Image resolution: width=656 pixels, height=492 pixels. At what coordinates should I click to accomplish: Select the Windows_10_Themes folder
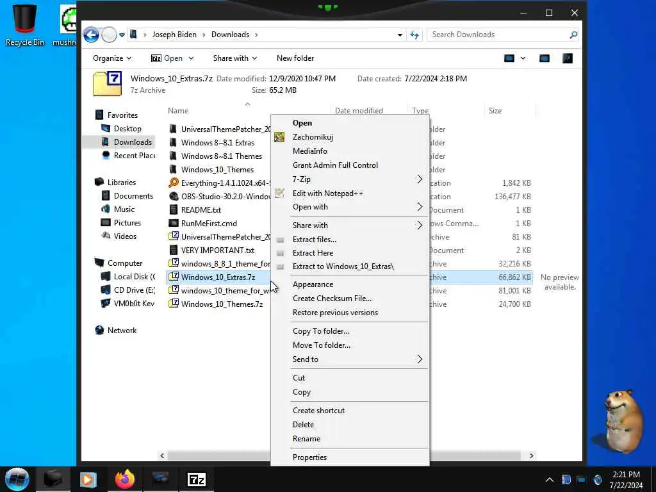217,169
